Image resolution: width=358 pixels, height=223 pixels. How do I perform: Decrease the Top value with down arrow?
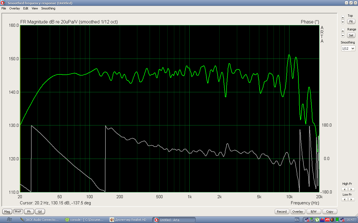pos(343,22)
